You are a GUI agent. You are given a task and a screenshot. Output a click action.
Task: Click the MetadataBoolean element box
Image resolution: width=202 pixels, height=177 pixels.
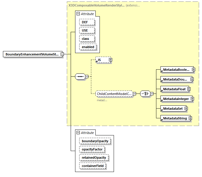tap(175, 70)
